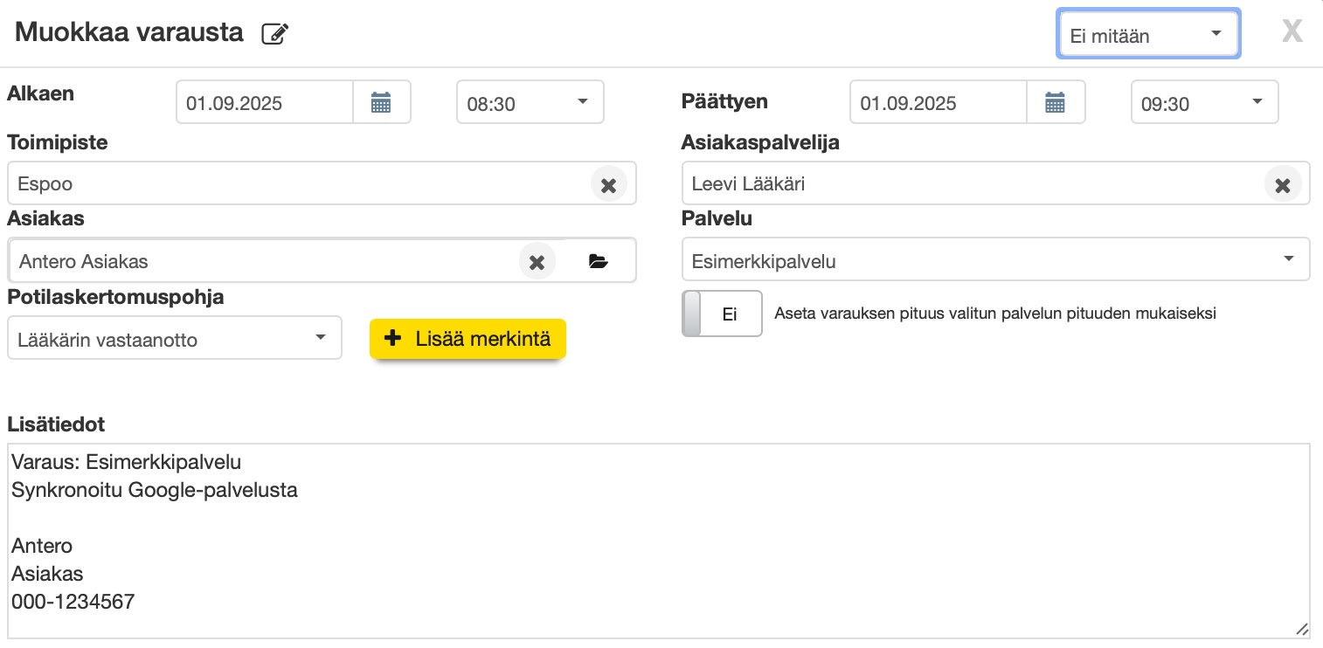Open the Ei mitään dropdown

tap(1147, 36)
